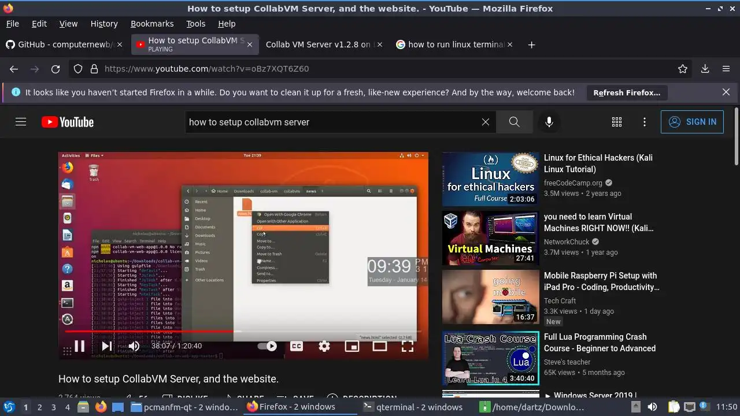Click the Refresh Firefox button

[627, 92]
